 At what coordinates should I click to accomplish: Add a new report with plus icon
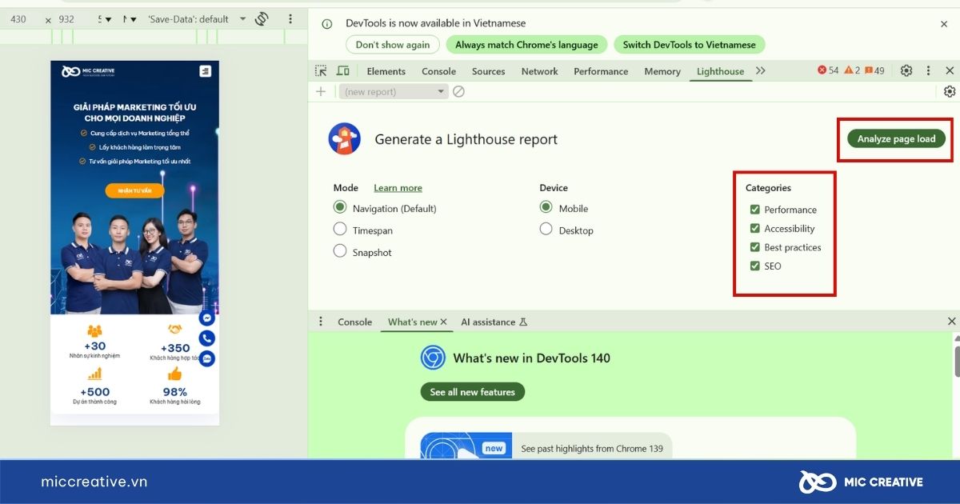click(321, 91)
